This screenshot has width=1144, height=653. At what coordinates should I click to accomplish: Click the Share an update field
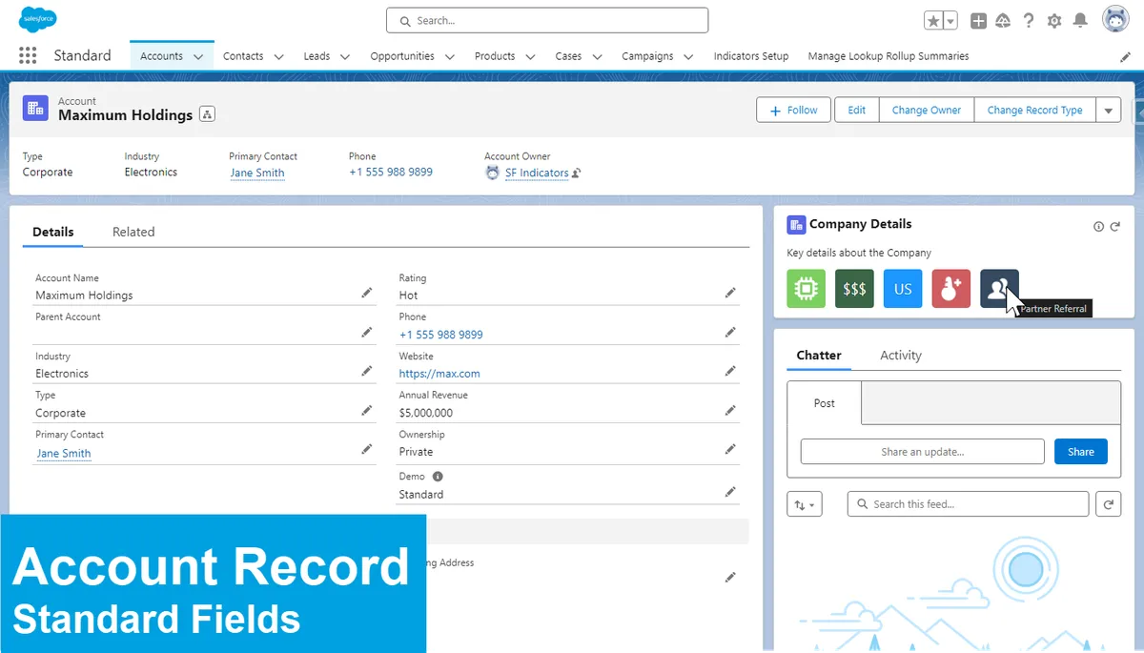pyautogui.click(x=923, y=452)
